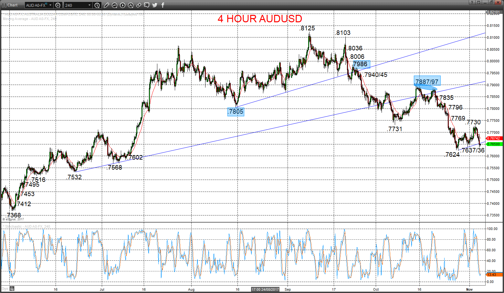Viewport: 504px width, 293px height.
Task: Select the .7730 annotation label
Action: (473, 122)
